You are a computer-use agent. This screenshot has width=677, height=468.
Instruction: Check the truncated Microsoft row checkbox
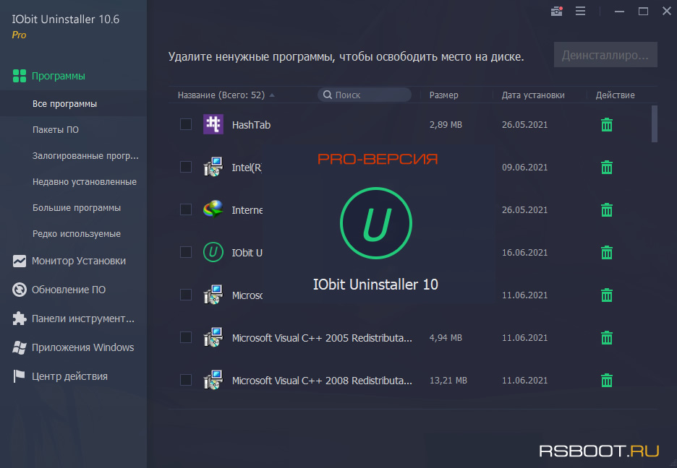[x=186, y=295]
